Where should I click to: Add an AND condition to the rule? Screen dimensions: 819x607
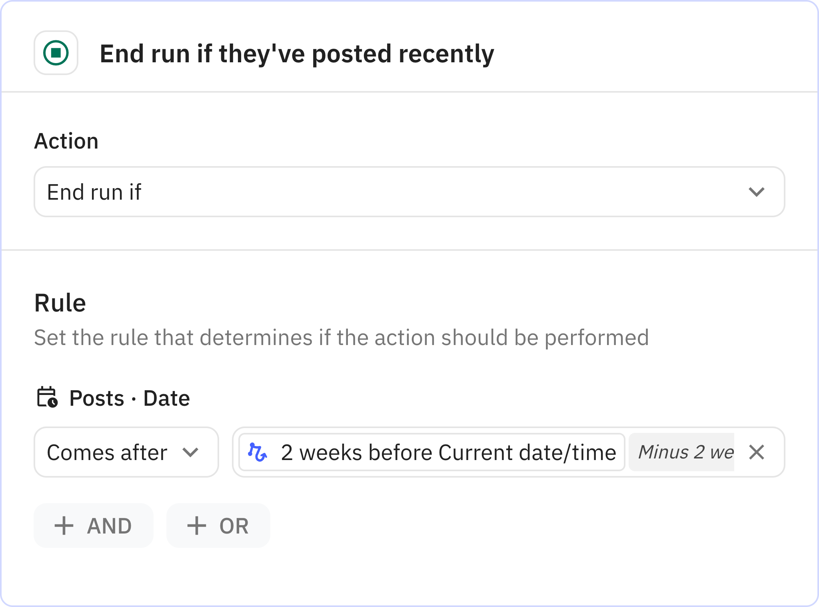pyautogui.click(x=94, y=526)
